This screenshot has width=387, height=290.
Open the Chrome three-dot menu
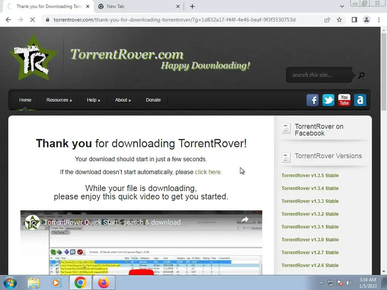pos(379,20)
